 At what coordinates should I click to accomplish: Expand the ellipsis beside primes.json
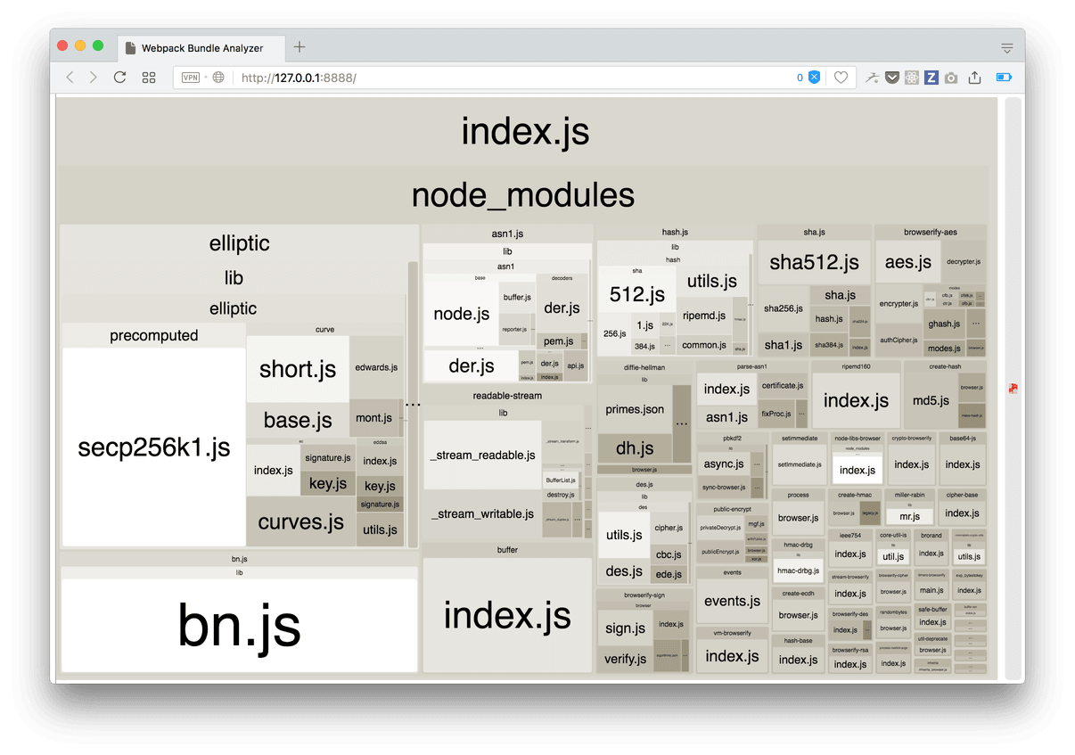pos(681,423)
